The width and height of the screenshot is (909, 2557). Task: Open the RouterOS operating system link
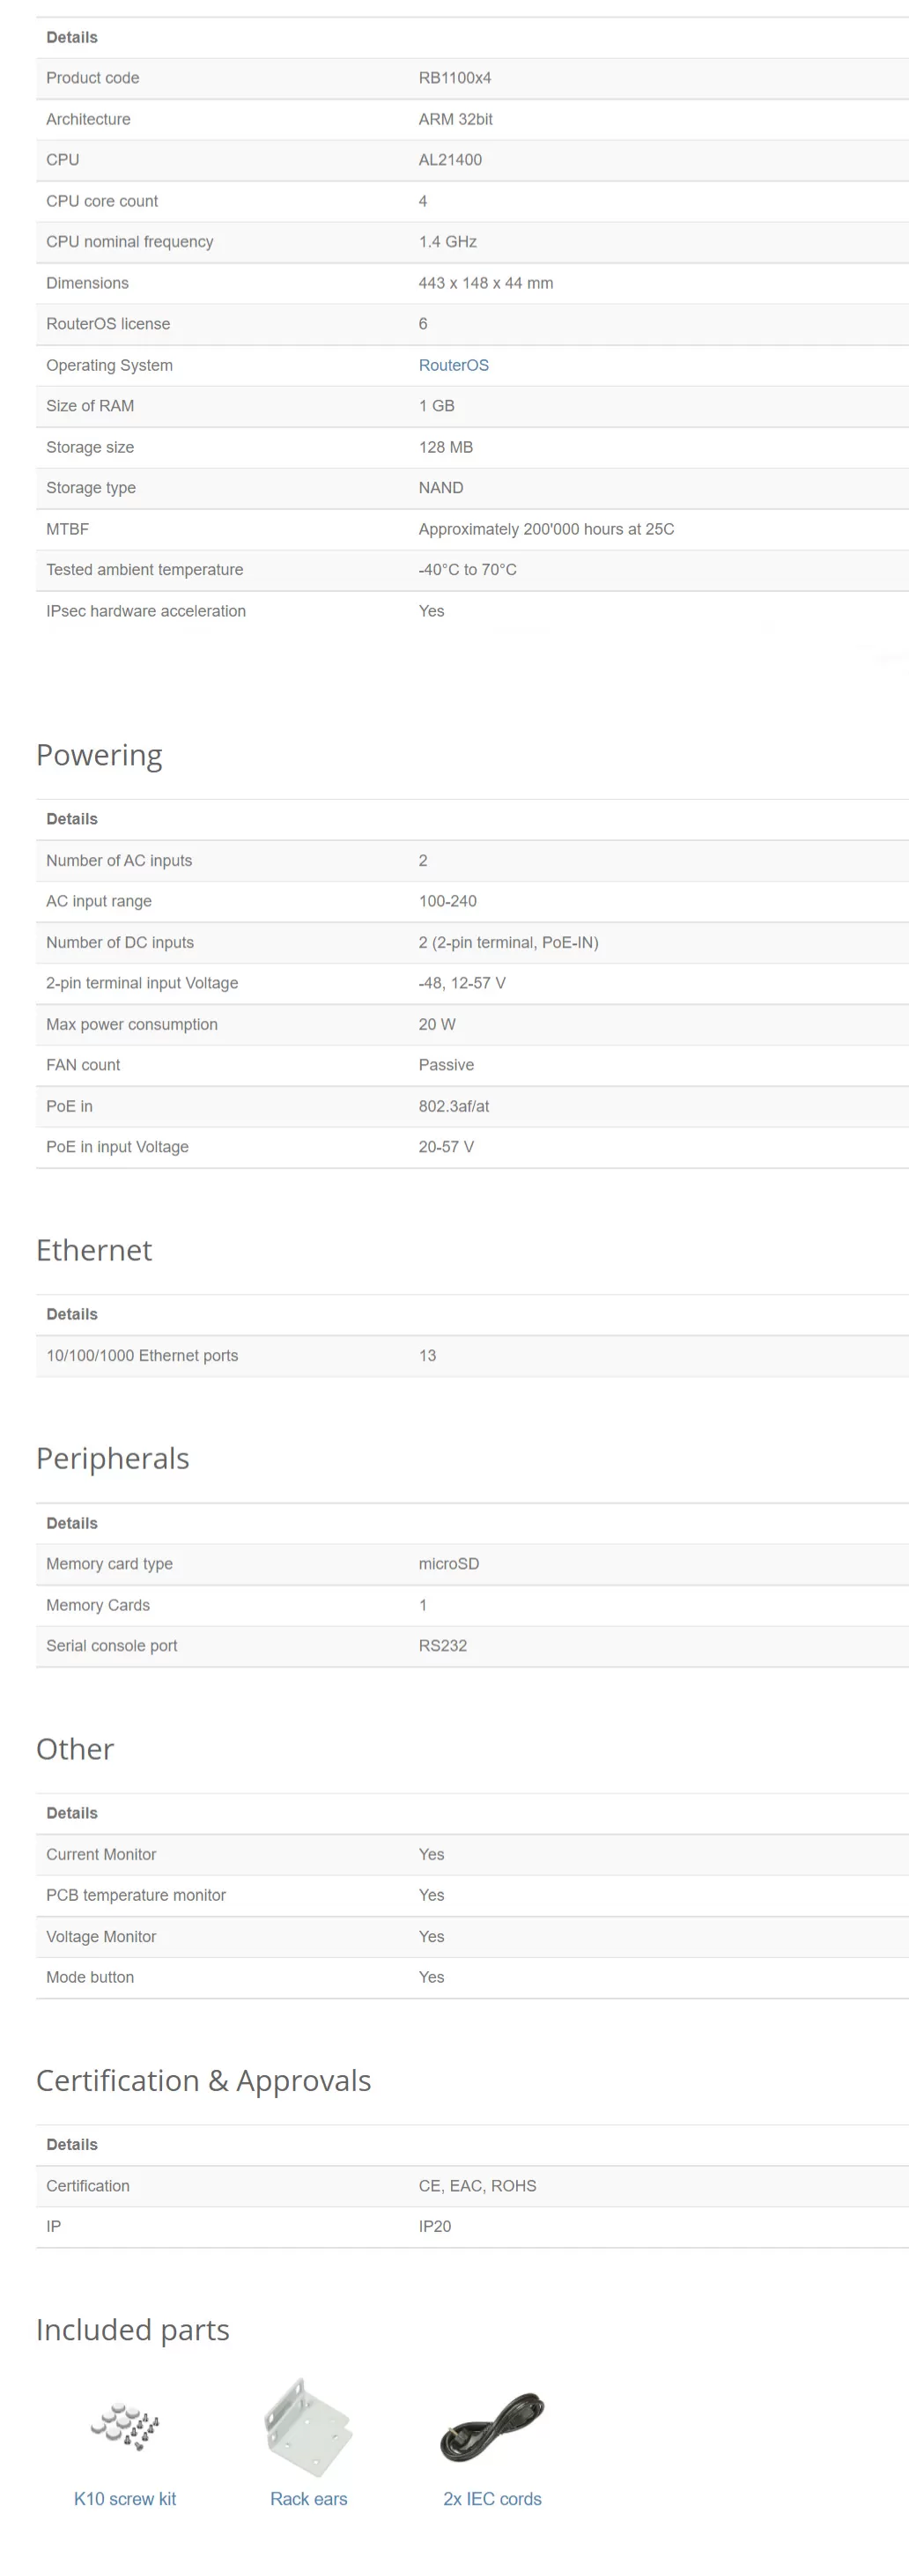pyautogui.click(x=454, y=366)
